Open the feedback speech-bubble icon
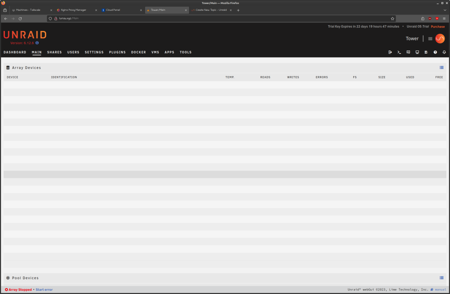This screenshot has width=450, height=294. 408,52
